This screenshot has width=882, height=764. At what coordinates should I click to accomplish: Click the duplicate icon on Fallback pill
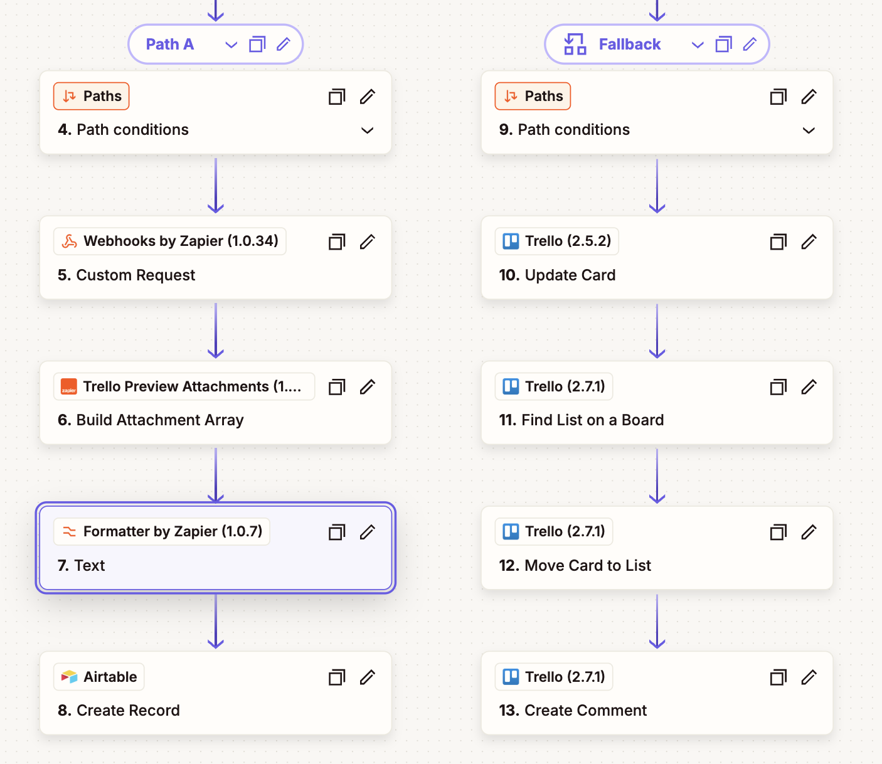[724, 45]
